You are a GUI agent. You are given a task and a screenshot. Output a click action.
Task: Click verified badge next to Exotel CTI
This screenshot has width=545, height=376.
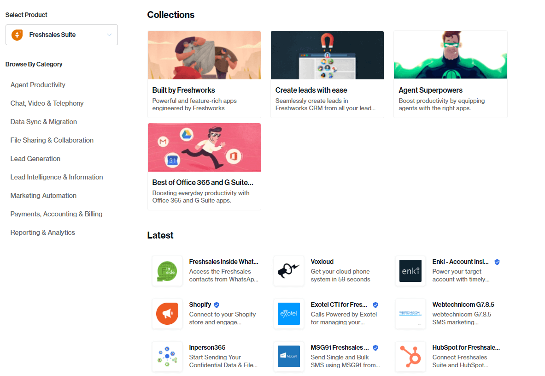(x=375, y=305)
